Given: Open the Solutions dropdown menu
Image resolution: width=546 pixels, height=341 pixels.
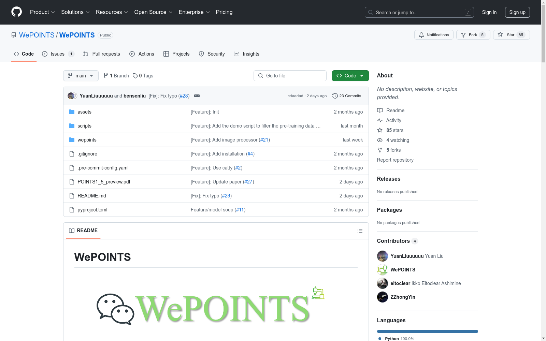Looking at the screenshot, I should click(x=75, y=12).
